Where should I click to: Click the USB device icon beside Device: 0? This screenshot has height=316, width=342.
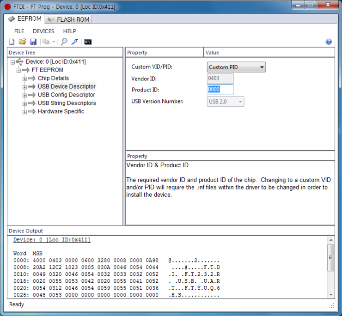pyautogui.click(x=19, y=62)
